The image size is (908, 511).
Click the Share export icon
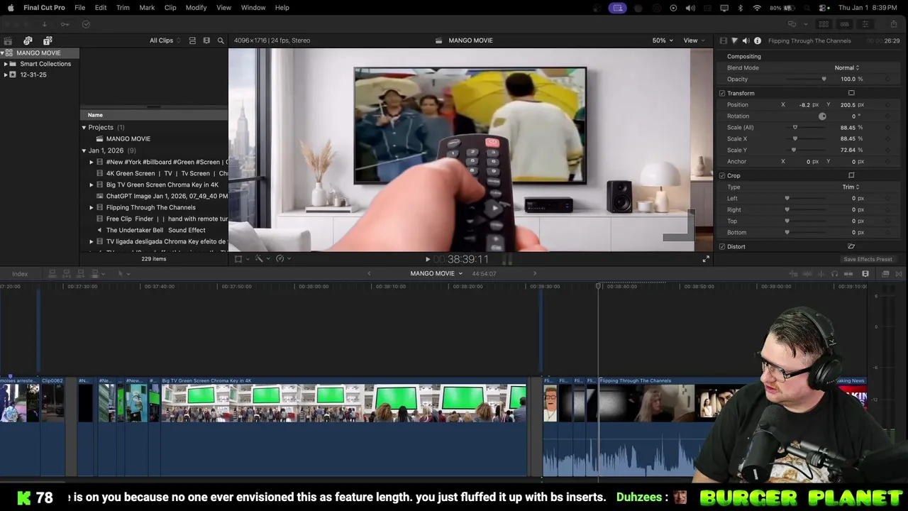tap(893, 24)
